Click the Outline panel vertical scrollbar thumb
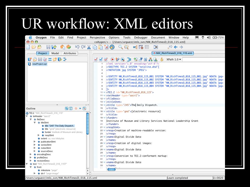250x187 pixels. tap(88, 123)
